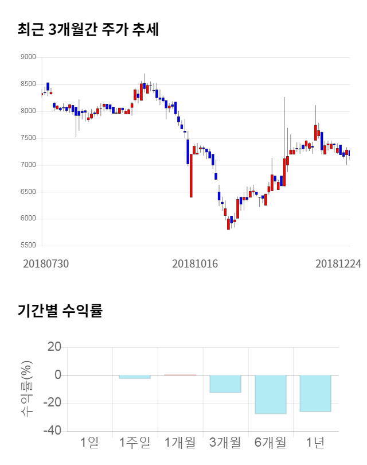
Task: Click the 최근 3개월간 주가 추세 heading
Action: point(88,30)
